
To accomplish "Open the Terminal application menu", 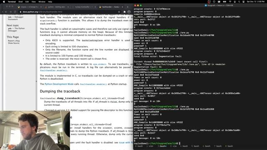I will click(x=12, y=2).
